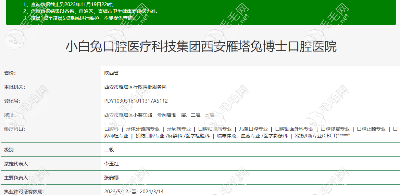Select the 主要负责人 label
The height and width of the screenshot is (195, 400).
pyautogui.click(x=17, y=178)
